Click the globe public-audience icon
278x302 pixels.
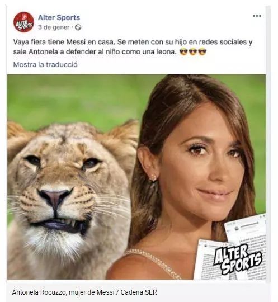[x=78, y=27]
